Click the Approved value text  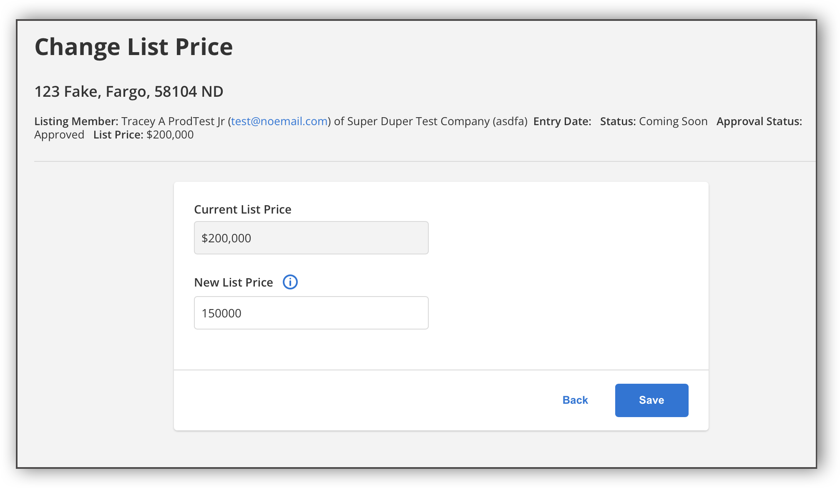click(59, 135)
